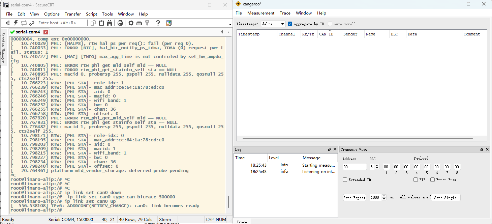492x224 pixels.
Task: Open the Transfer menu in SecureCRT
Action: tap(73, 14)
